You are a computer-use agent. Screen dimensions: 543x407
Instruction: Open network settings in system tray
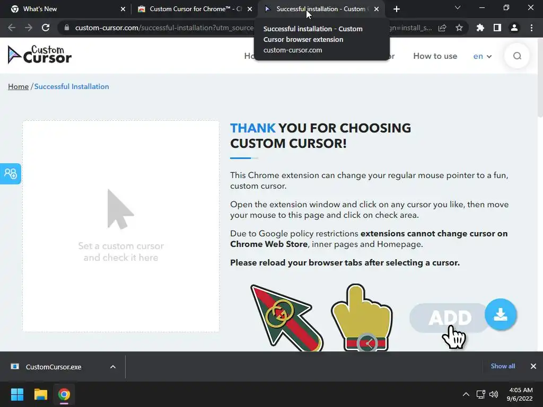point(480,394)
